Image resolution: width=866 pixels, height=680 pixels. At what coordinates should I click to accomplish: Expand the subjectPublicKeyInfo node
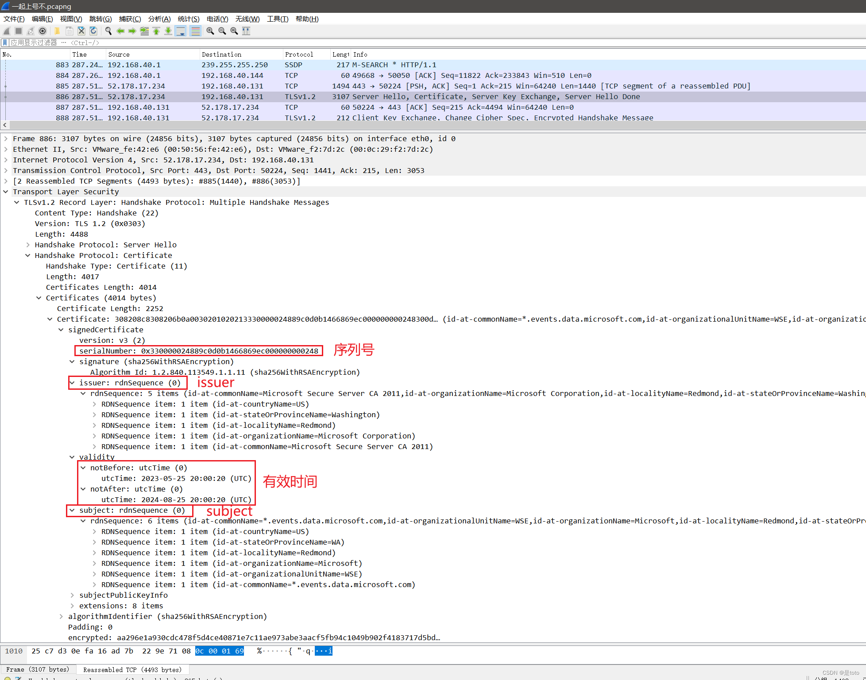[x=72, y=595]
